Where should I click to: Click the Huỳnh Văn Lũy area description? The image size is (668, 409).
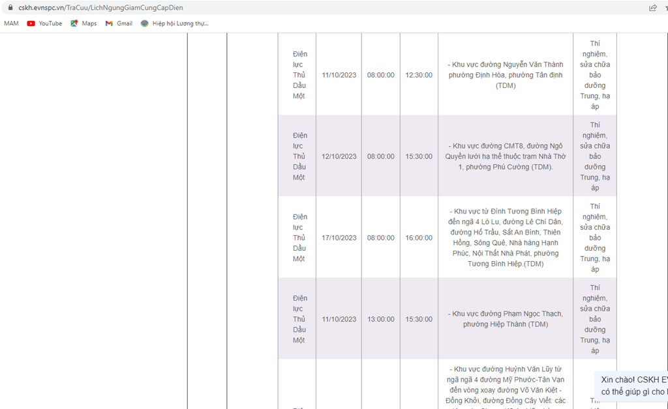click(506, 385)
